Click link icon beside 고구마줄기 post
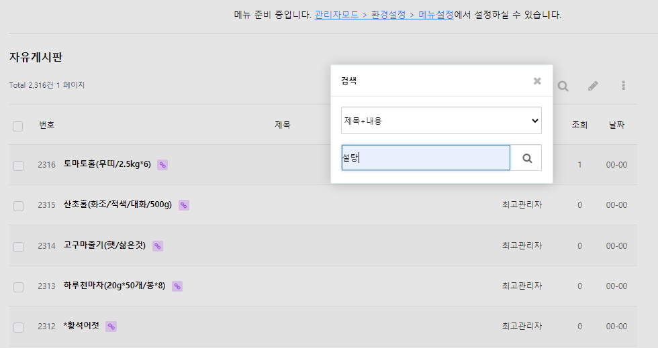The height and width of the screenshot is (348, 658). click(157, 246)
